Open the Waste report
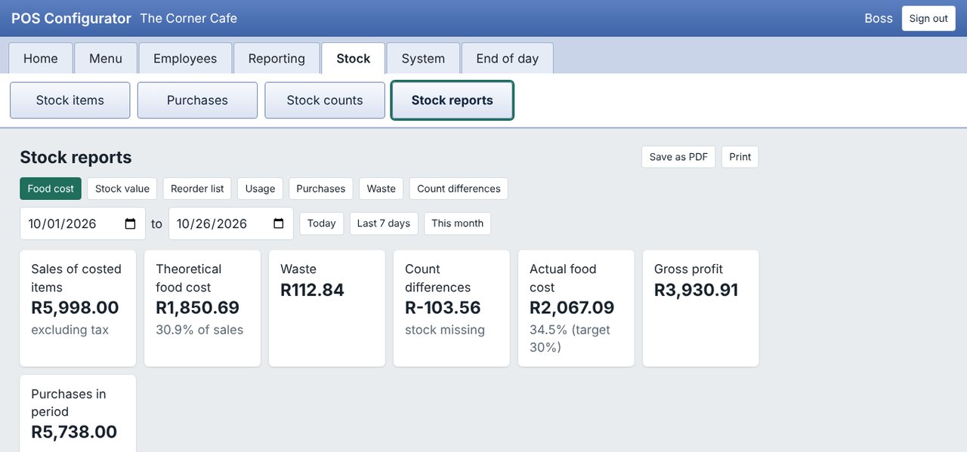The height and width of the screenshot is (452, 967). [x=382, y=189]
